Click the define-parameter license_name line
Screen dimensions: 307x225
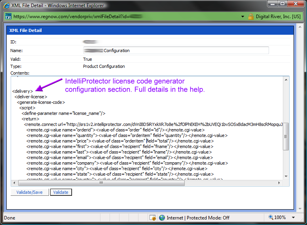coord(63,113)
